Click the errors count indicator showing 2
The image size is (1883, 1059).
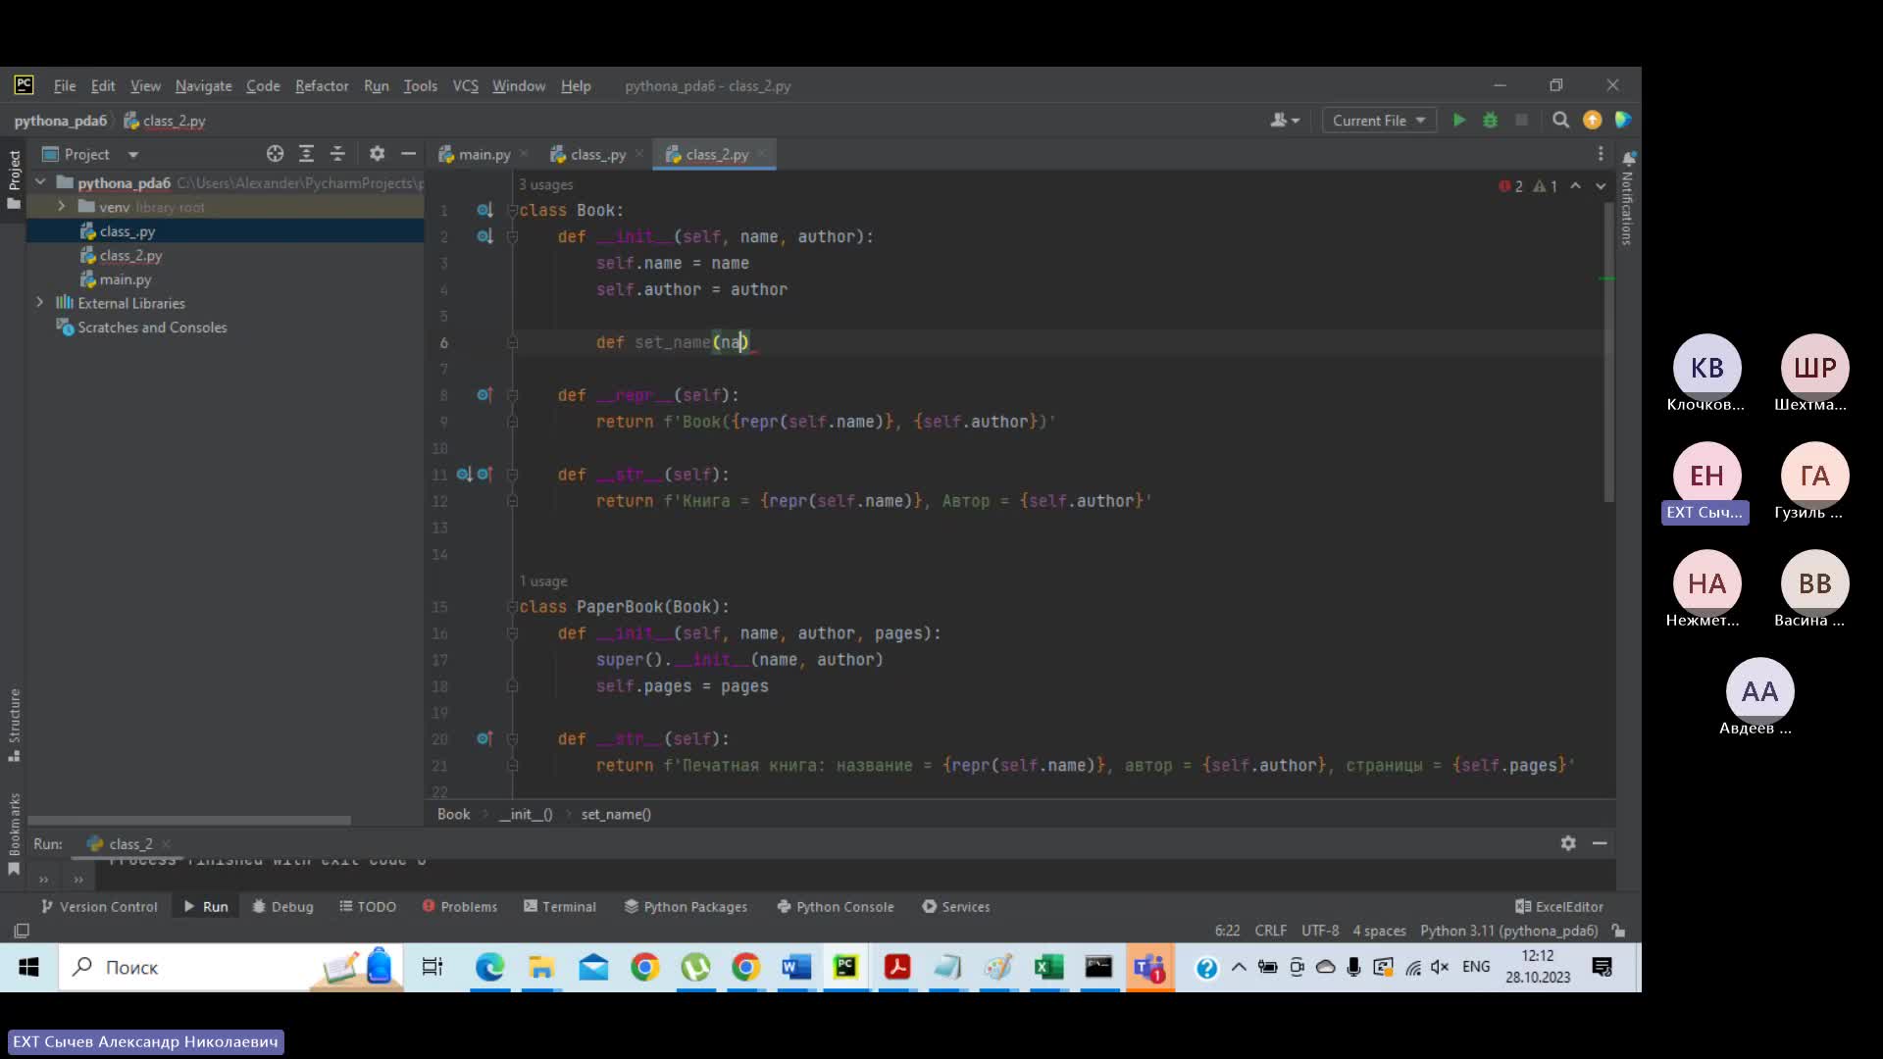[1511, 186]
